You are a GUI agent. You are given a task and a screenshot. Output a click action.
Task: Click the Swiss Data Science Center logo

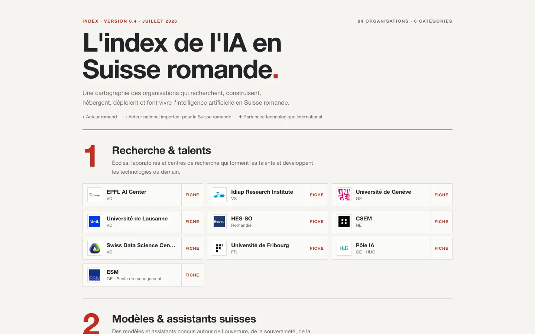(95, 248)
